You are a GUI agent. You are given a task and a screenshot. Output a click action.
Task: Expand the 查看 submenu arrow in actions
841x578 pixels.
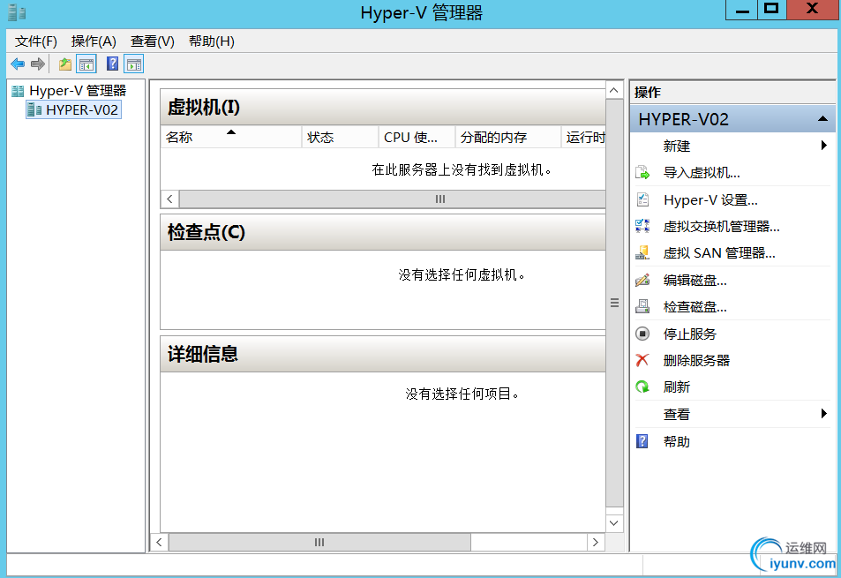tap(824, 413)
